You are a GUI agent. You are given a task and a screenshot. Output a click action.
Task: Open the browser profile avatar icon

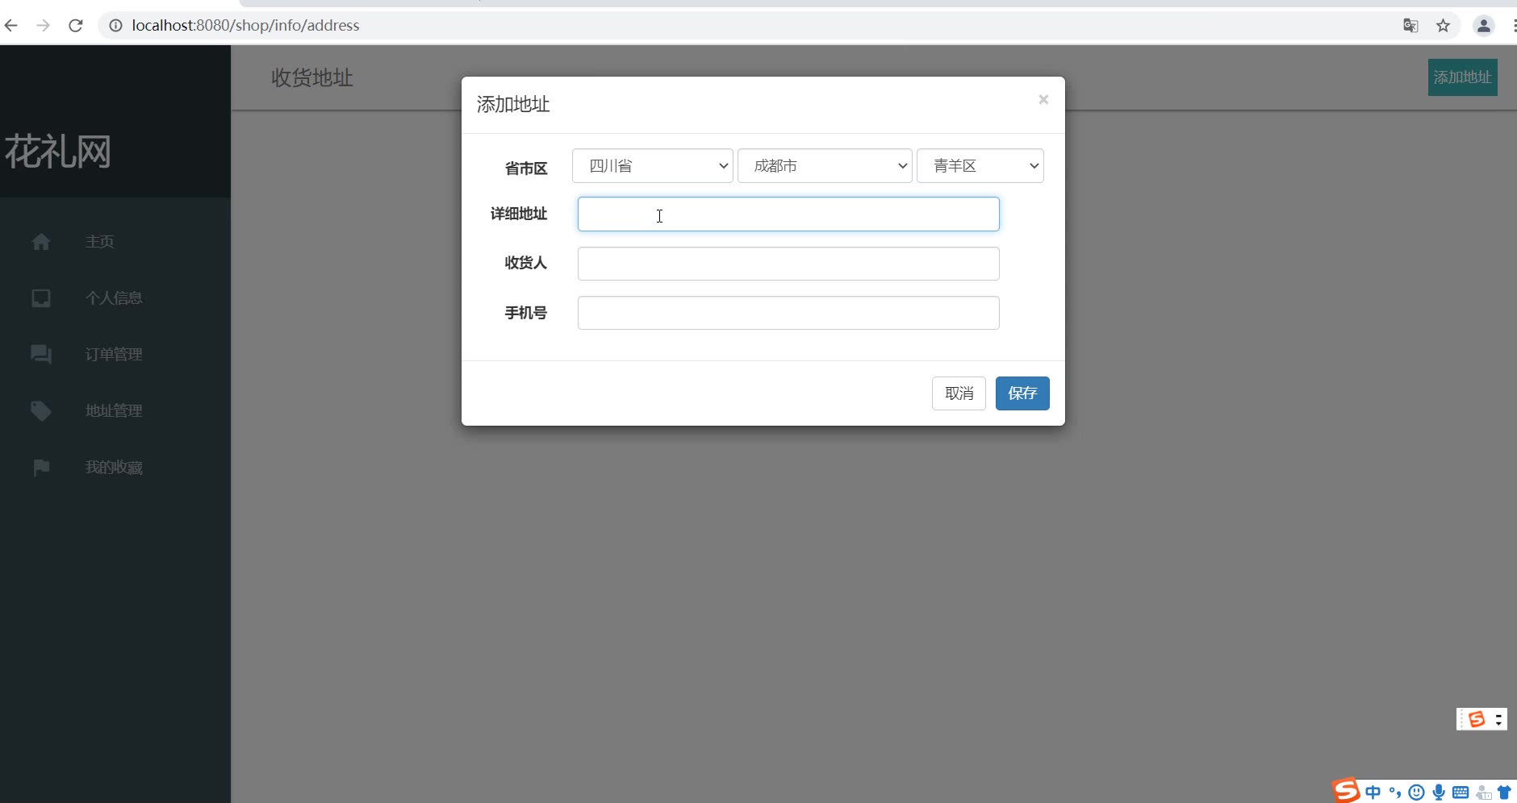pos(1484,26)
